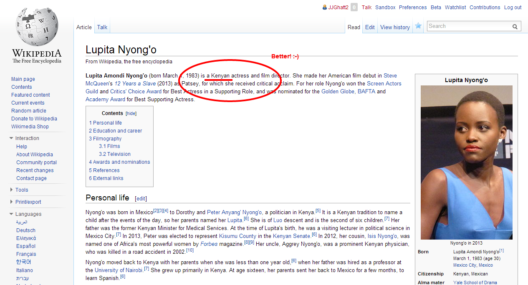Image resolution: width=528 pixels, height=285 pixels.
Task: Open the notifications counter badge
Action: pyautogui.click(x=354, y=7)
